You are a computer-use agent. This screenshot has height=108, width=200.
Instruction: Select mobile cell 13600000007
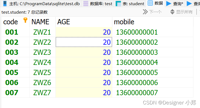coord(153,92)
